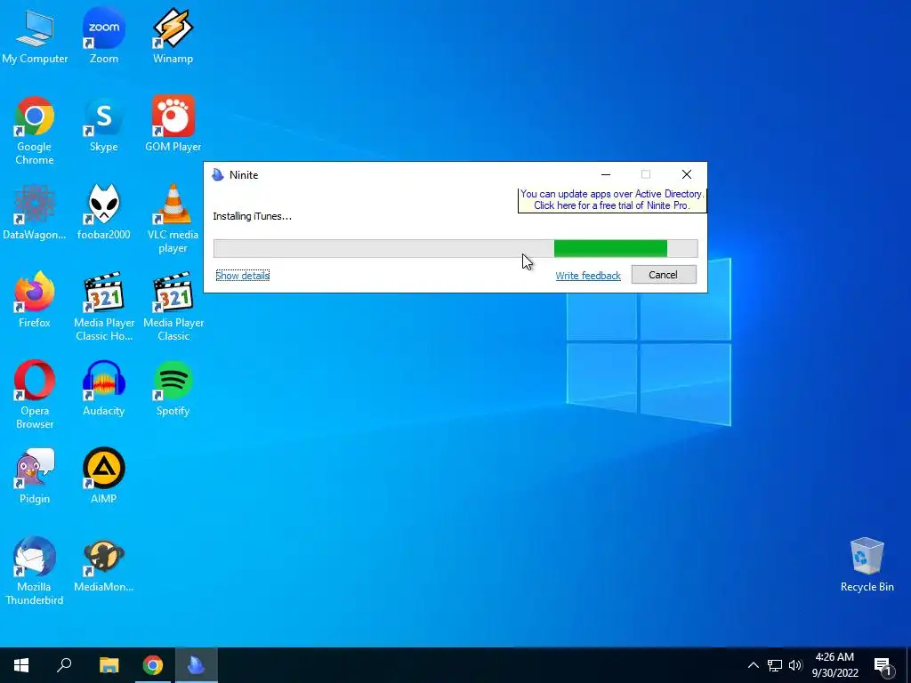This screenshot has width=911, height=683.
Task: Click the Write feedback link
Action: (x=588, y=276)
